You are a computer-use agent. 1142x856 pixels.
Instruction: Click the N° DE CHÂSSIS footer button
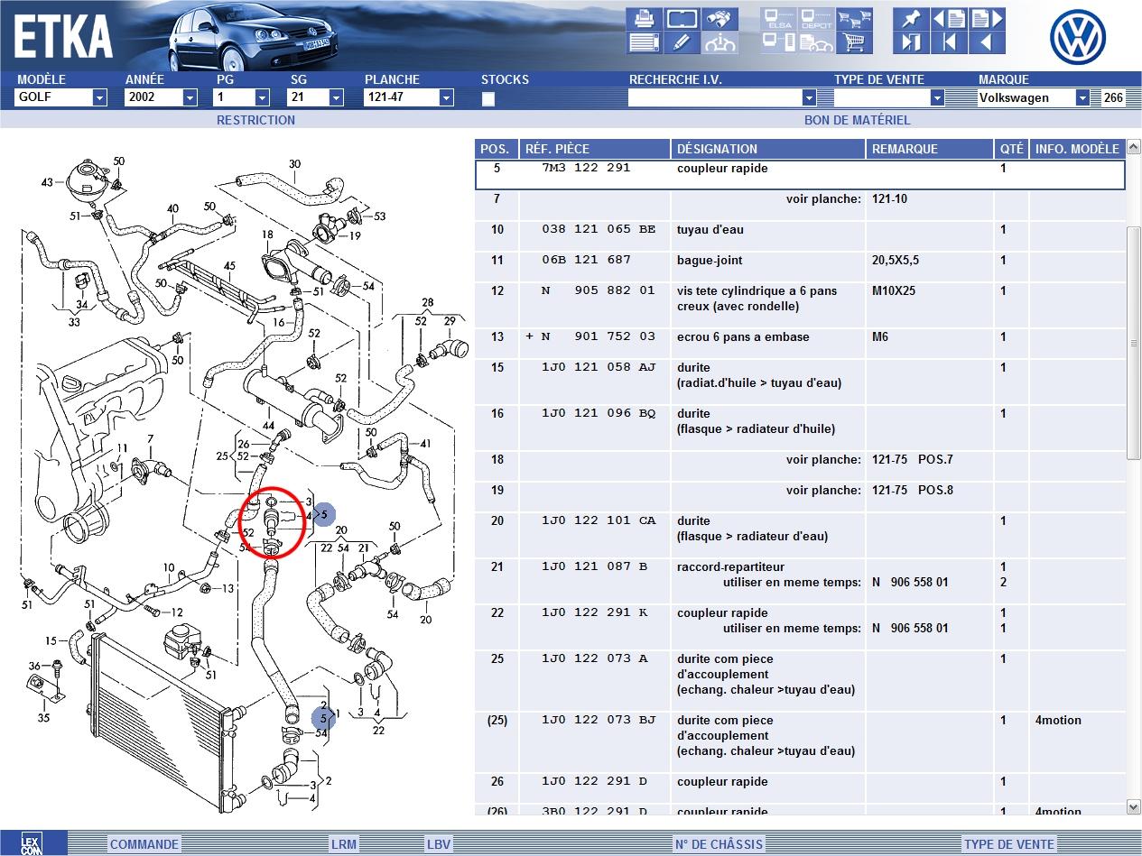719,844
